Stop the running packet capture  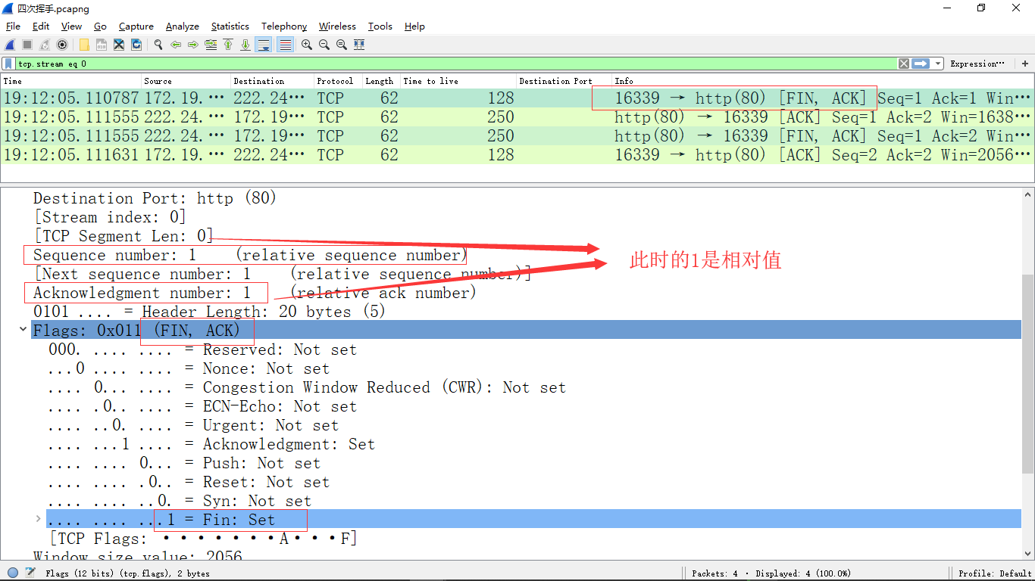coord(27,45)
